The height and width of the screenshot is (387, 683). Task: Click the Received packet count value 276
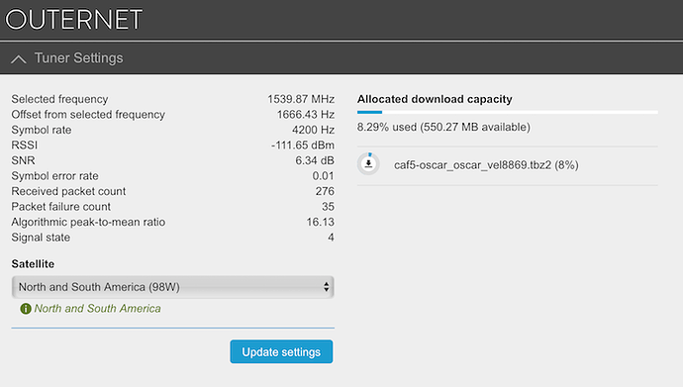[x=325, y=191]
